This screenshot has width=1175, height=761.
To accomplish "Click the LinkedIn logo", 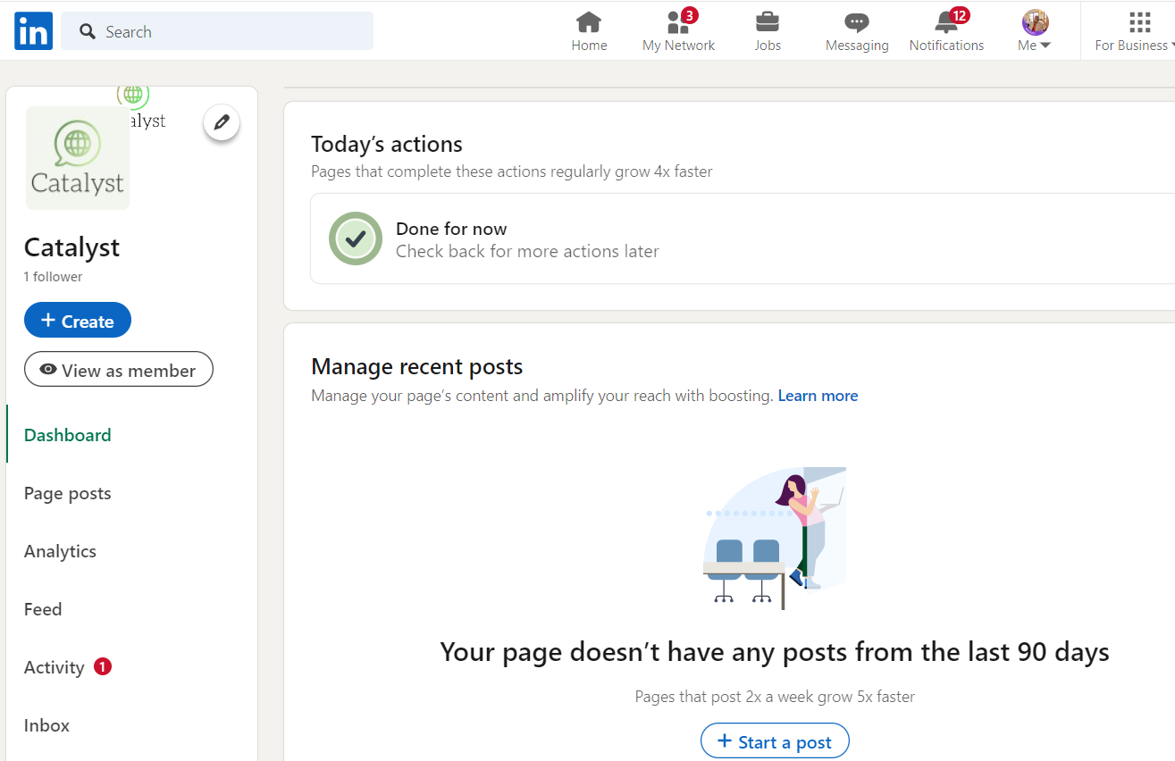I will coord(32,30).
